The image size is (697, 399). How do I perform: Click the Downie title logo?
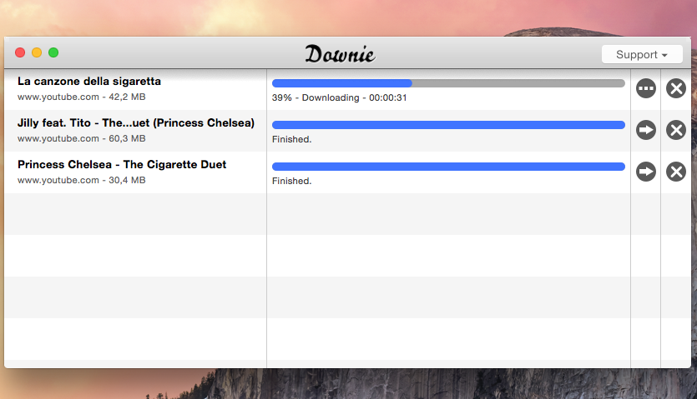point(340,53)
